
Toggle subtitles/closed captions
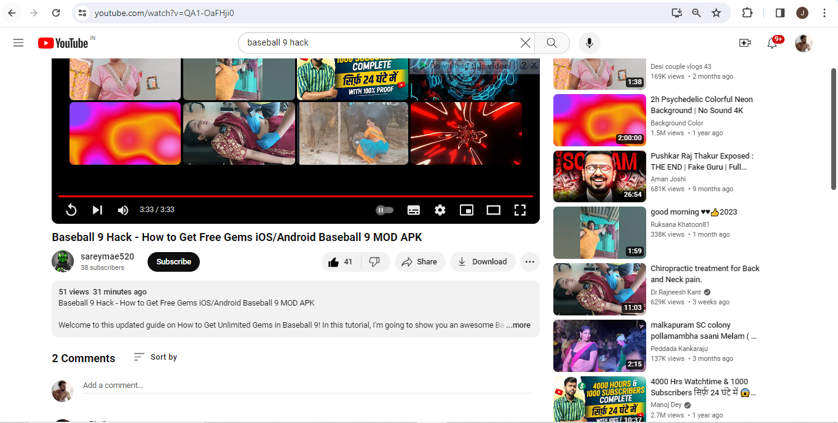click(x=414, y=210)
